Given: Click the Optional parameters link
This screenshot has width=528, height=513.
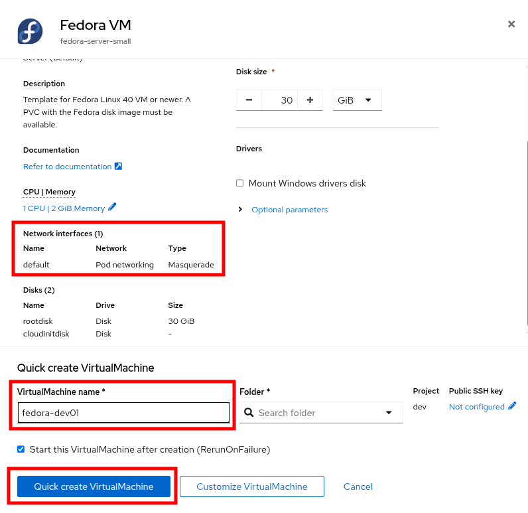Looking at the screenshot, I should pos(290,210).
